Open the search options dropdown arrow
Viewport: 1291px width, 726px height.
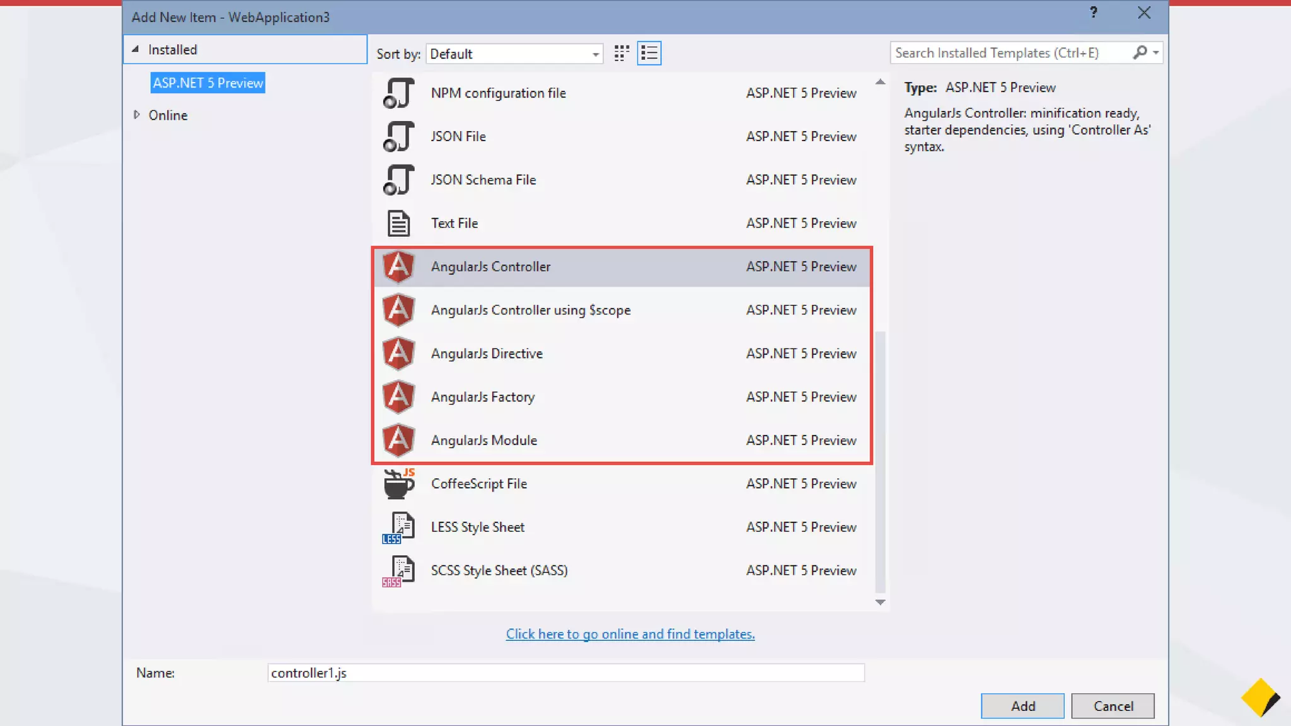pos(1156,52)
